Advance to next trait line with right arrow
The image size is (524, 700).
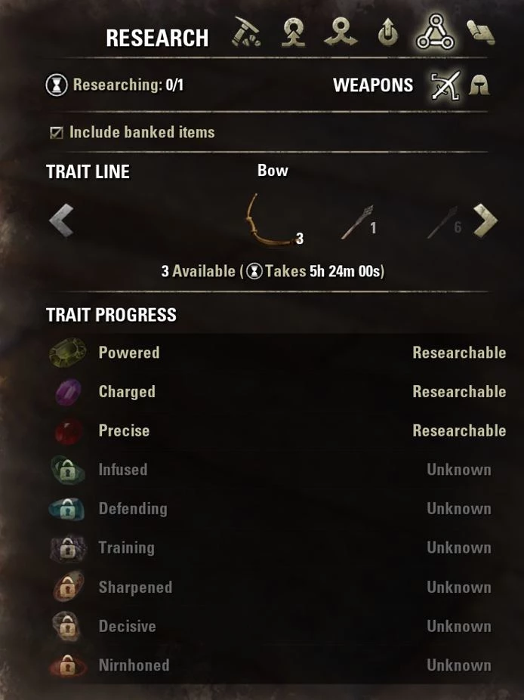pos(485,220)
